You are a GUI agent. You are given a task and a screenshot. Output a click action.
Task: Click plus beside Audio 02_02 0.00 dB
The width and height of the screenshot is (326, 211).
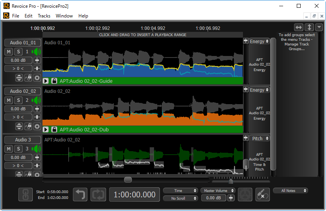tap(37, 109)
